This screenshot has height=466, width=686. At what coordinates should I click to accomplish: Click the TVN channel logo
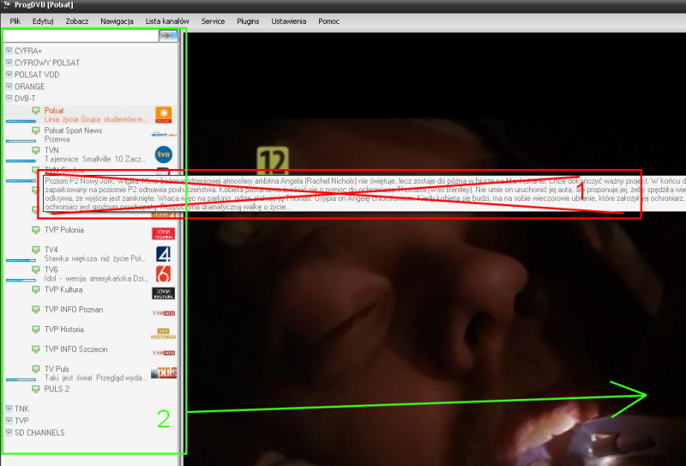[164, 154]
